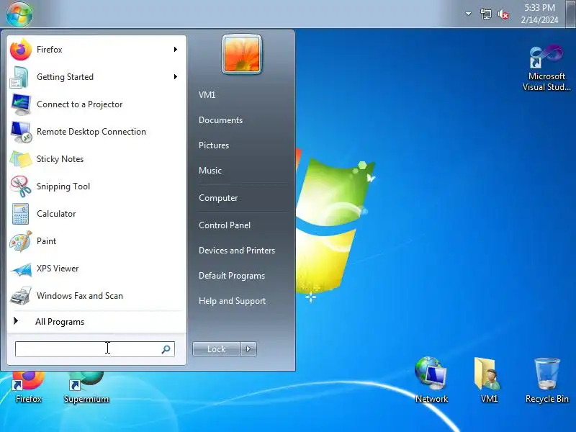
Task: Open the Sticky Notes icon
Action: 21,159
